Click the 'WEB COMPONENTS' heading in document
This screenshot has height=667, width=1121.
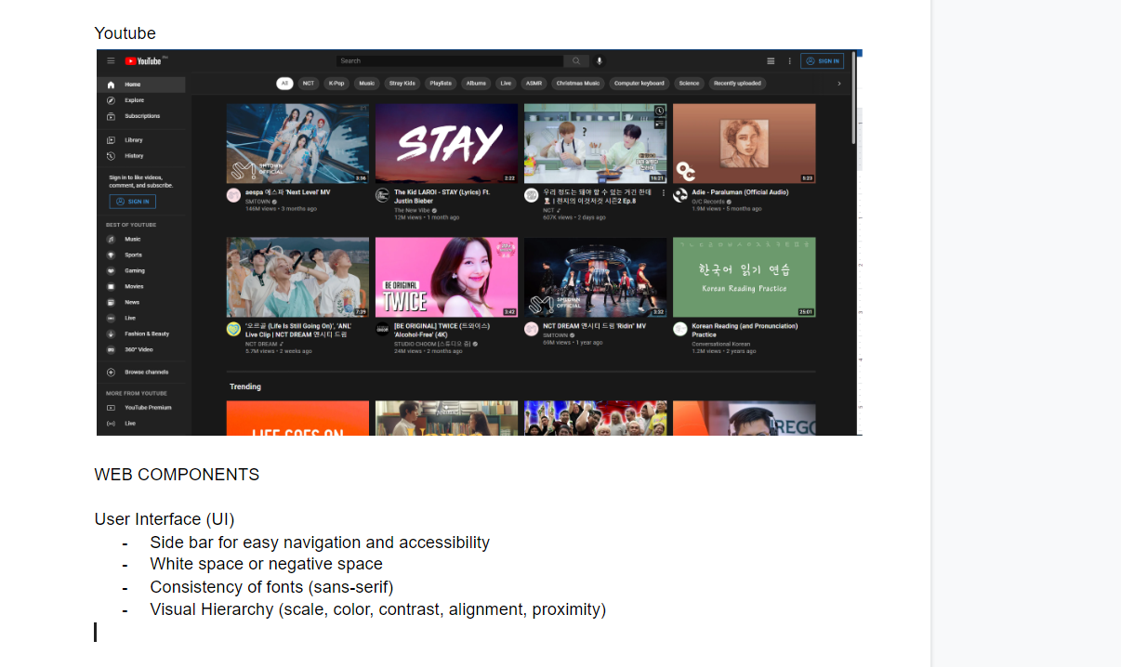coord(177,475)
